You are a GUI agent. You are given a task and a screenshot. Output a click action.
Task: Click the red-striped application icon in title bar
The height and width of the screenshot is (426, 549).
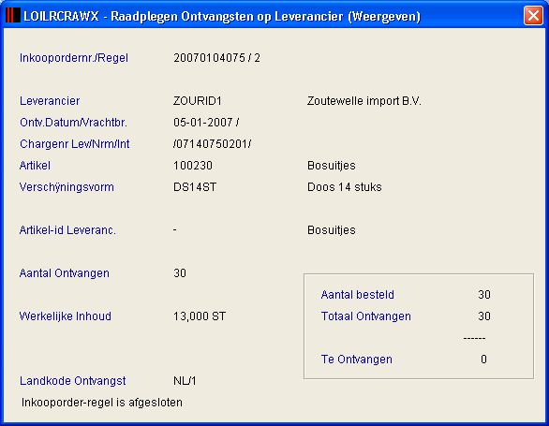(13, 15)
